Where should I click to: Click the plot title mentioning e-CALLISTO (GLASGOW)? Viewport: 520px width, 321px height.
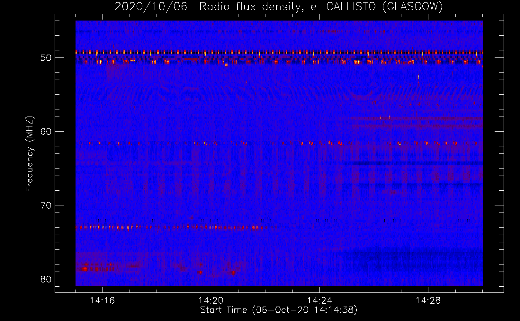click(x=279, y=6)
